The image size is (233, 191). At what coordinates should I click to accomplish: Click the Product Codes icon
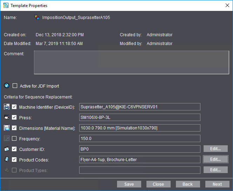coord(6,160)
